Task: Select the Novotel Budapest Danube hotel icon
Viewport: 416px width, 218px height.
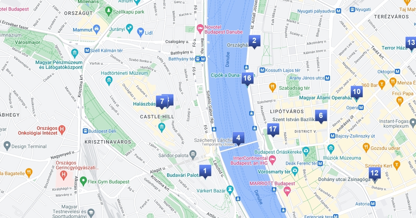Action: tap(200, 28)
